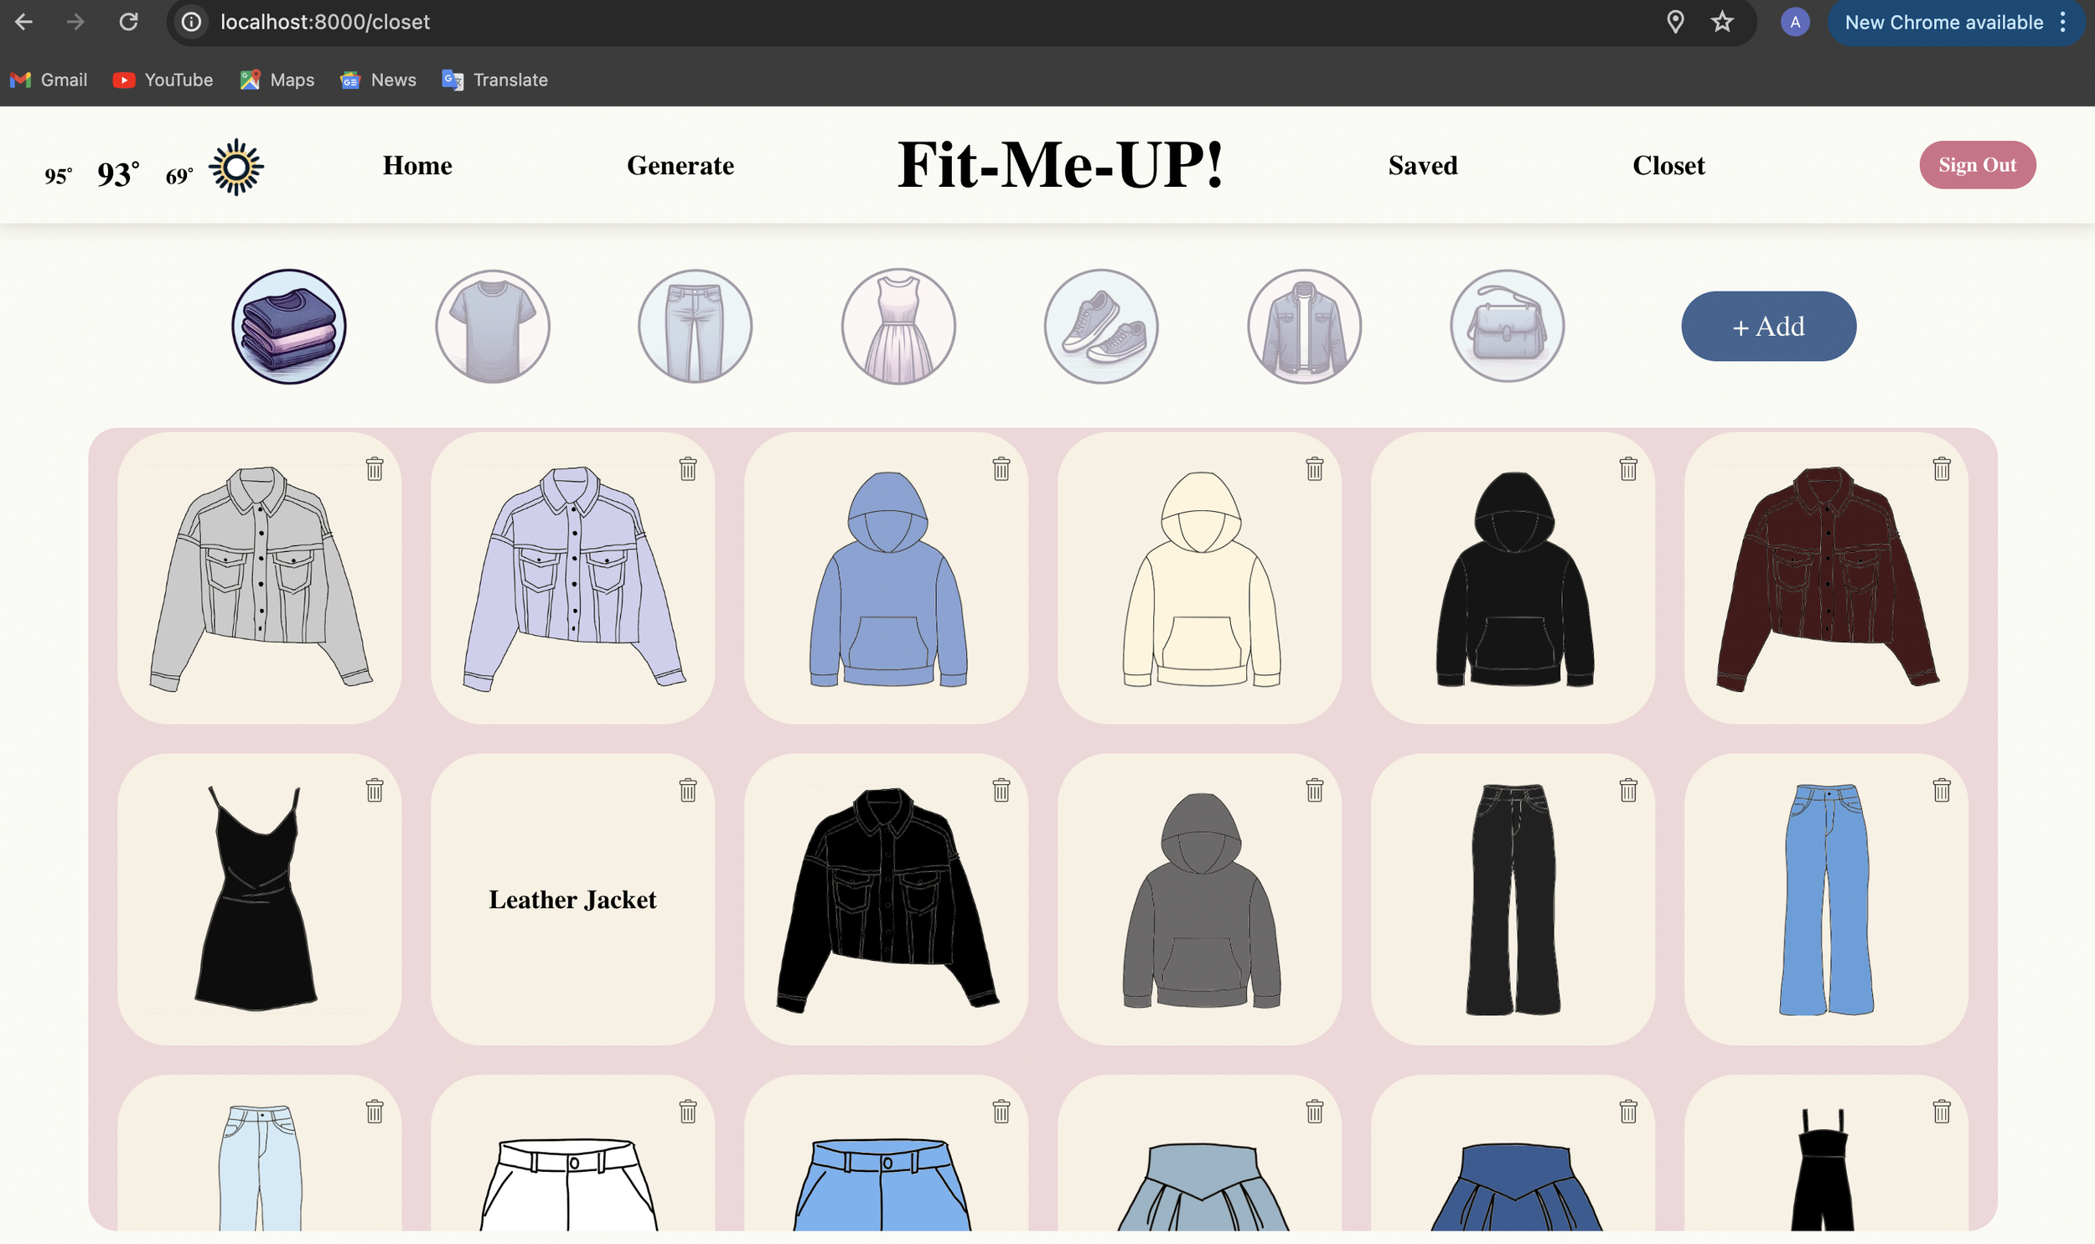Open the black dress card

tap(259, 900)
